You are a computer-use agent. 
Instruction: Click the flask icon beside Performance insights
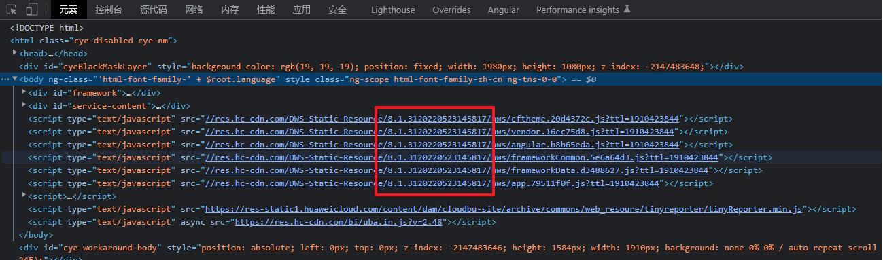[627, 10]
